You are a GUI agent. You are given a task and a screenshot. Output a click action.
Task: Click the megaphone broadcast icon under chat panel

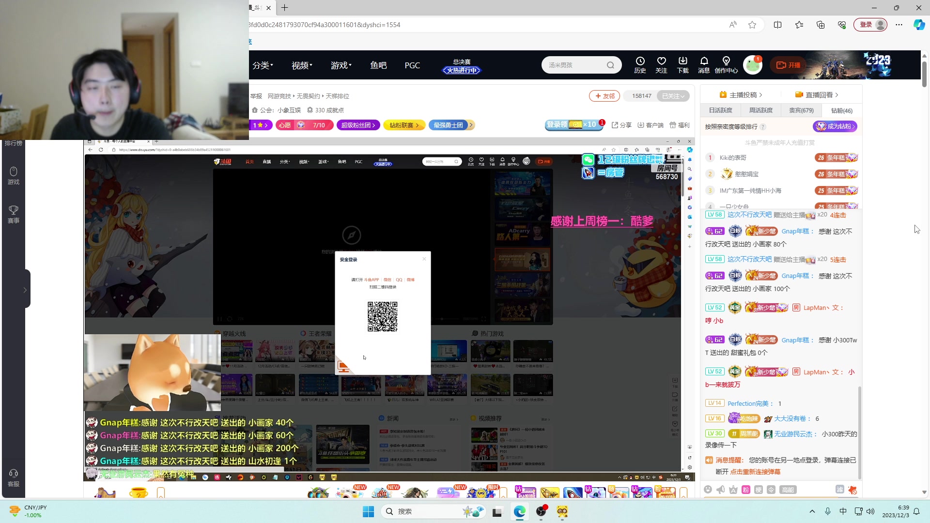(720, 490)
